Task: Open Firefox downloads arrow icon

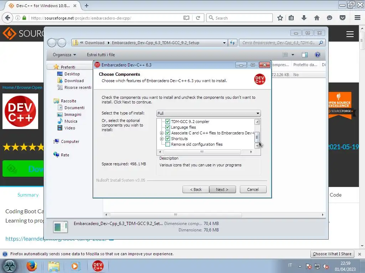Action: (304, 18)
